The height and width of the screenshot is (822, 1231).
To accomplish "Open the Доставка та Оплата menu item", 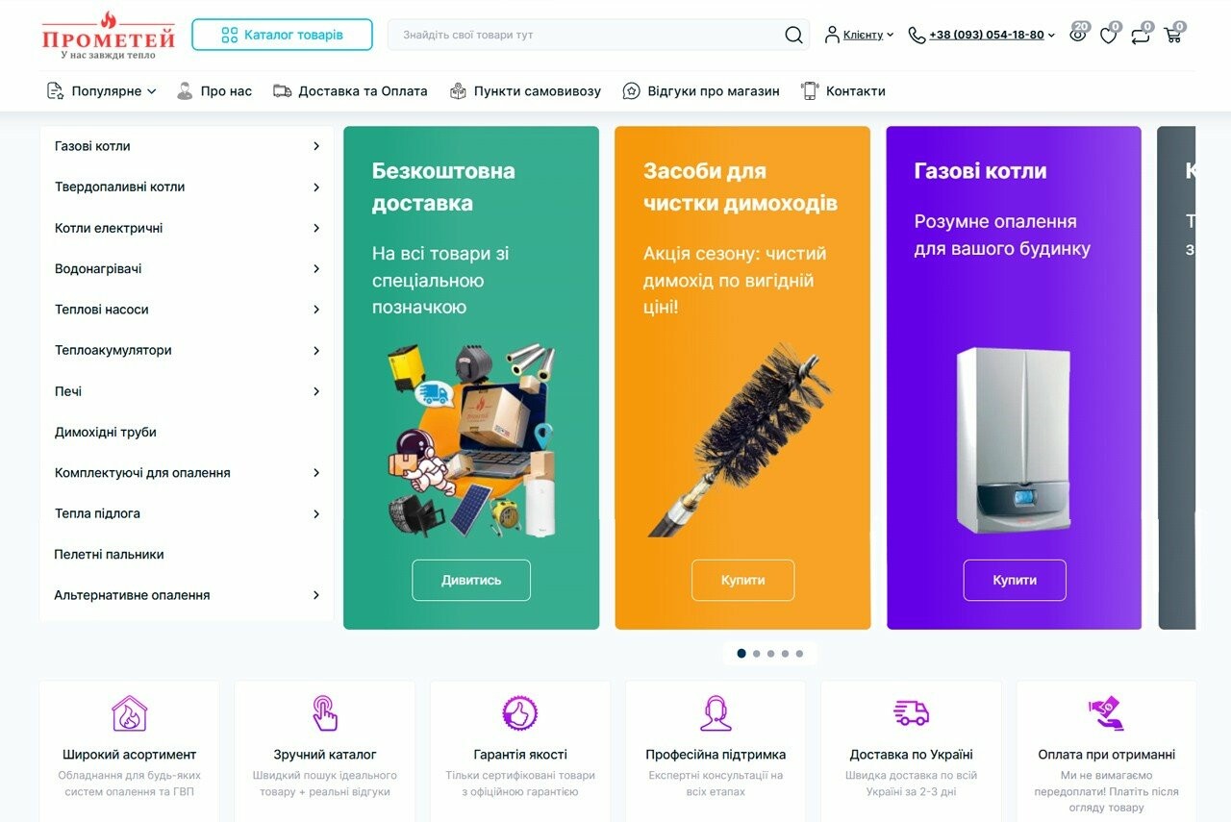I will (x=350, y=91).
